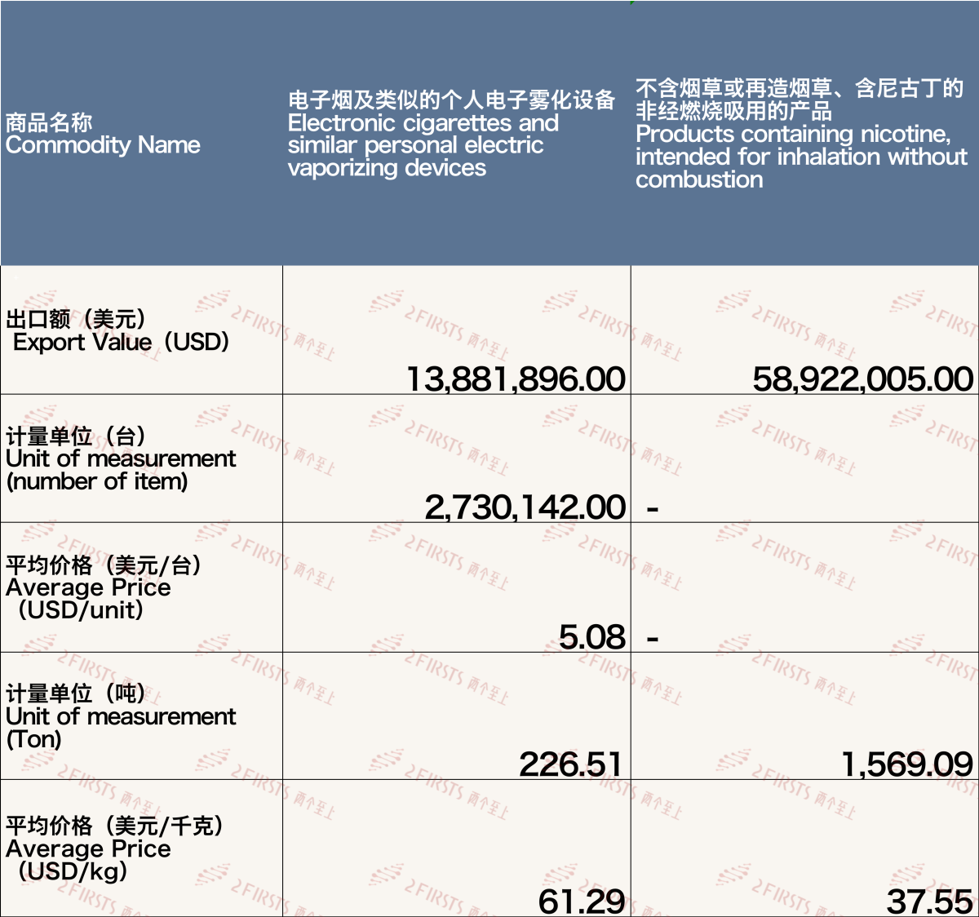Select the dash in the USD/unit nicotine cell

click(653, 639)
